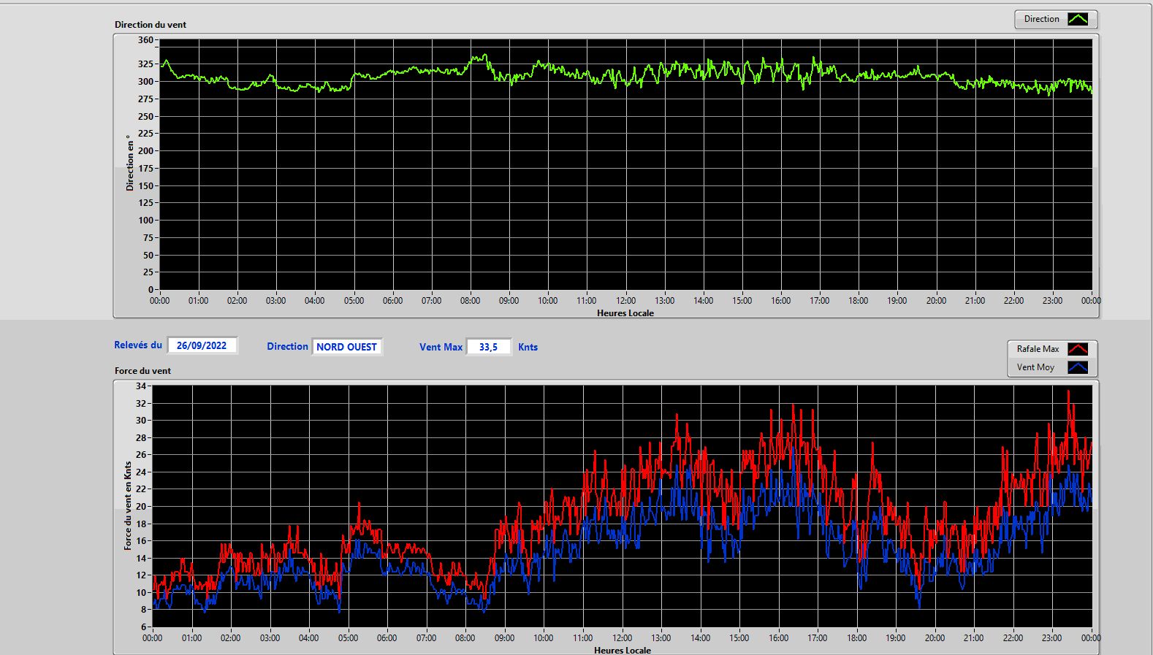1153x655 pixels.
Task: Select the Vent Max value 33,5
Action: click(x=488, y=347)
